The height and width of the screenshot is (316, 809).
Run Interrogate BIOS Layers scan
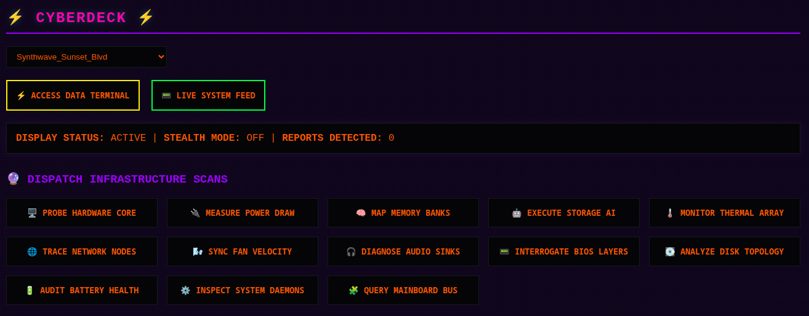tap(564, 251)
